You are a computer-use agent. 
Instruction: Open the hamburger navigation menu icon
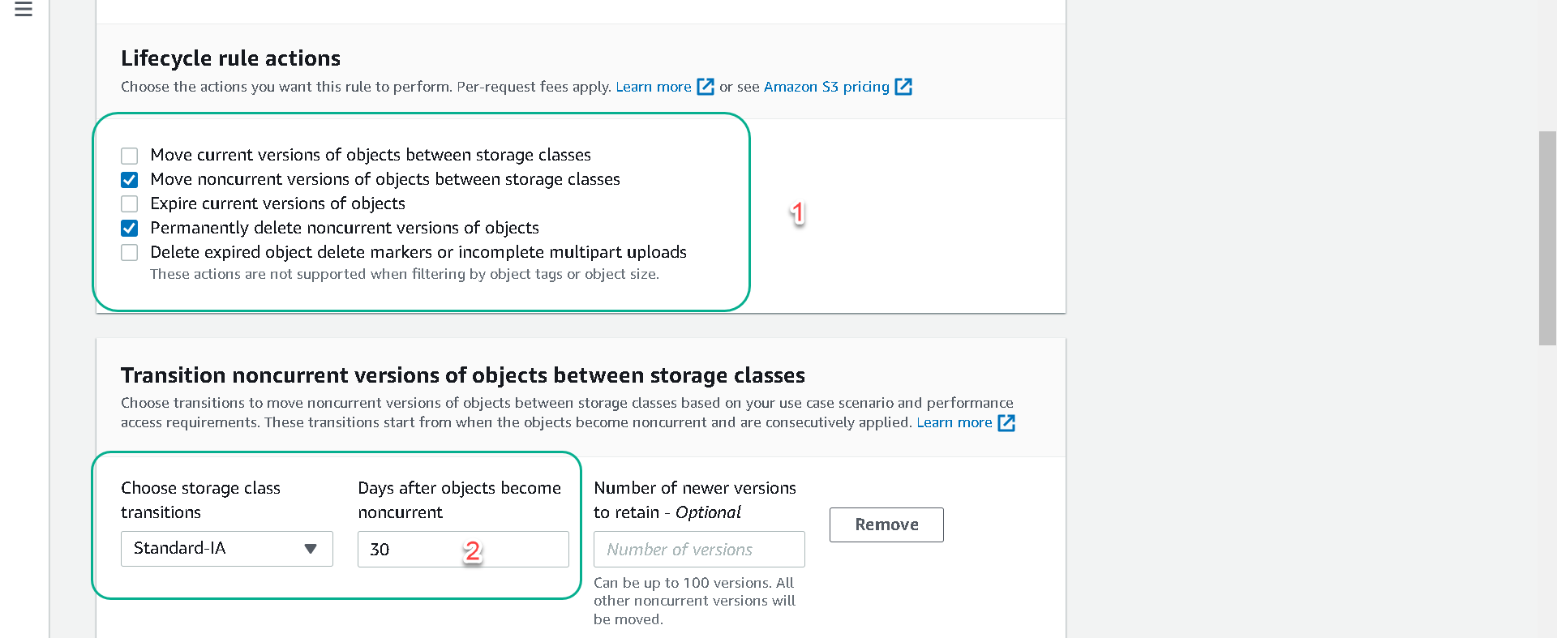click(24, 10)
